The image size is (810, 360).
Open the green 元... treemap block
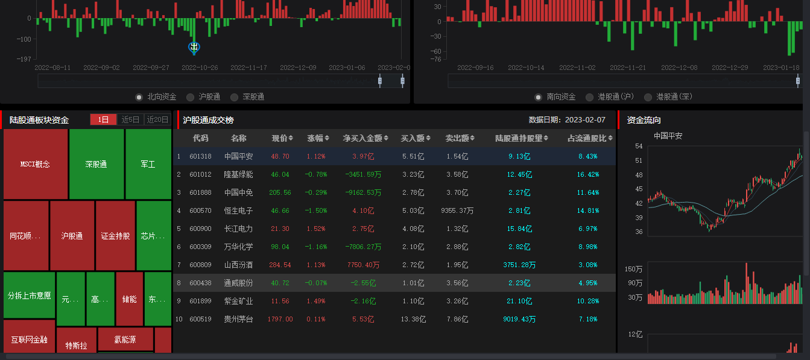coord(71,299)
